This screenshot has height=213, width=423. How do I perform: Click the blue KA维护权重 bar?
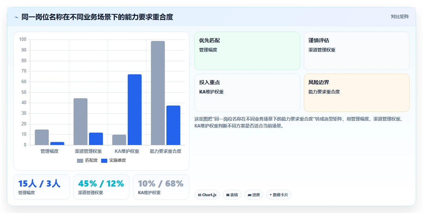coord(135,110)
